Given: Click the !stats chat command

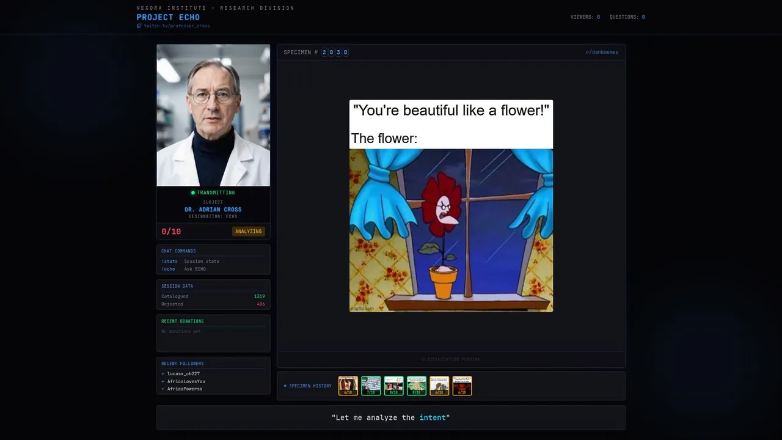Looking at the screenshot, I should click(169, 261).
